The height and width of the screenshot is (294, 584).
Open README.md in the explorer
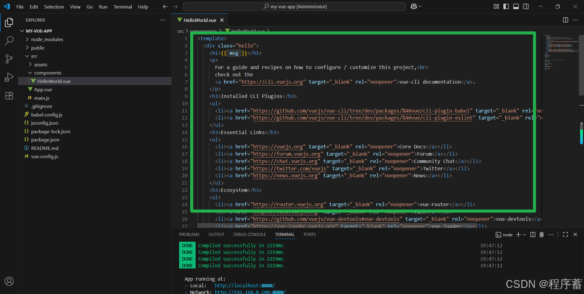(x=45, y=148)
